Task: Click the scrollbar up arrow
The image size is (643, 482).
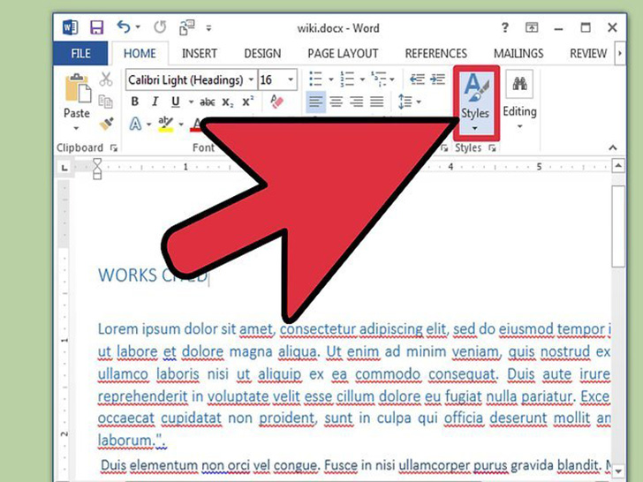Action: point(618,166)
